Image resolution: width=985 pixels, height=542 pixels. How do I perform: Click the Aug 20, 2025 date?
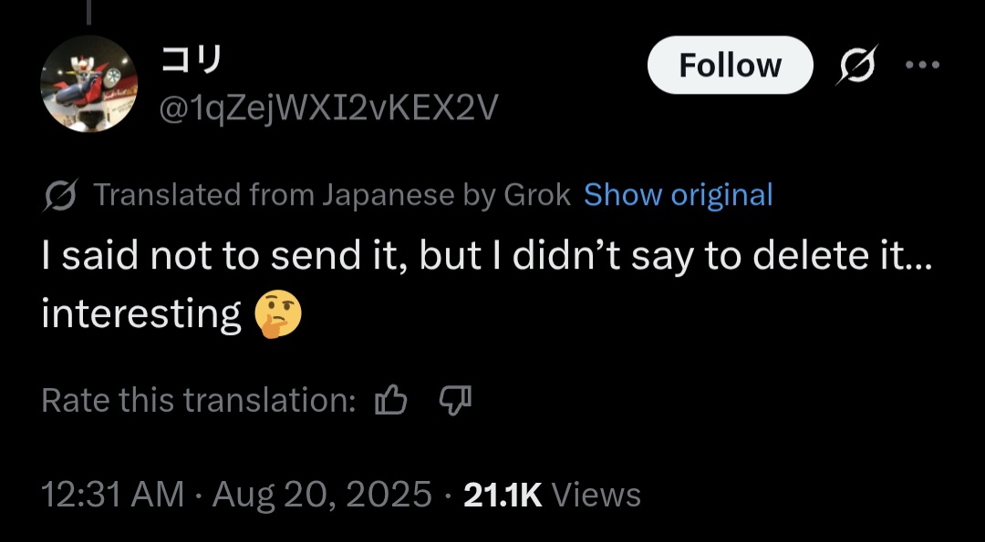pos(322,495)
